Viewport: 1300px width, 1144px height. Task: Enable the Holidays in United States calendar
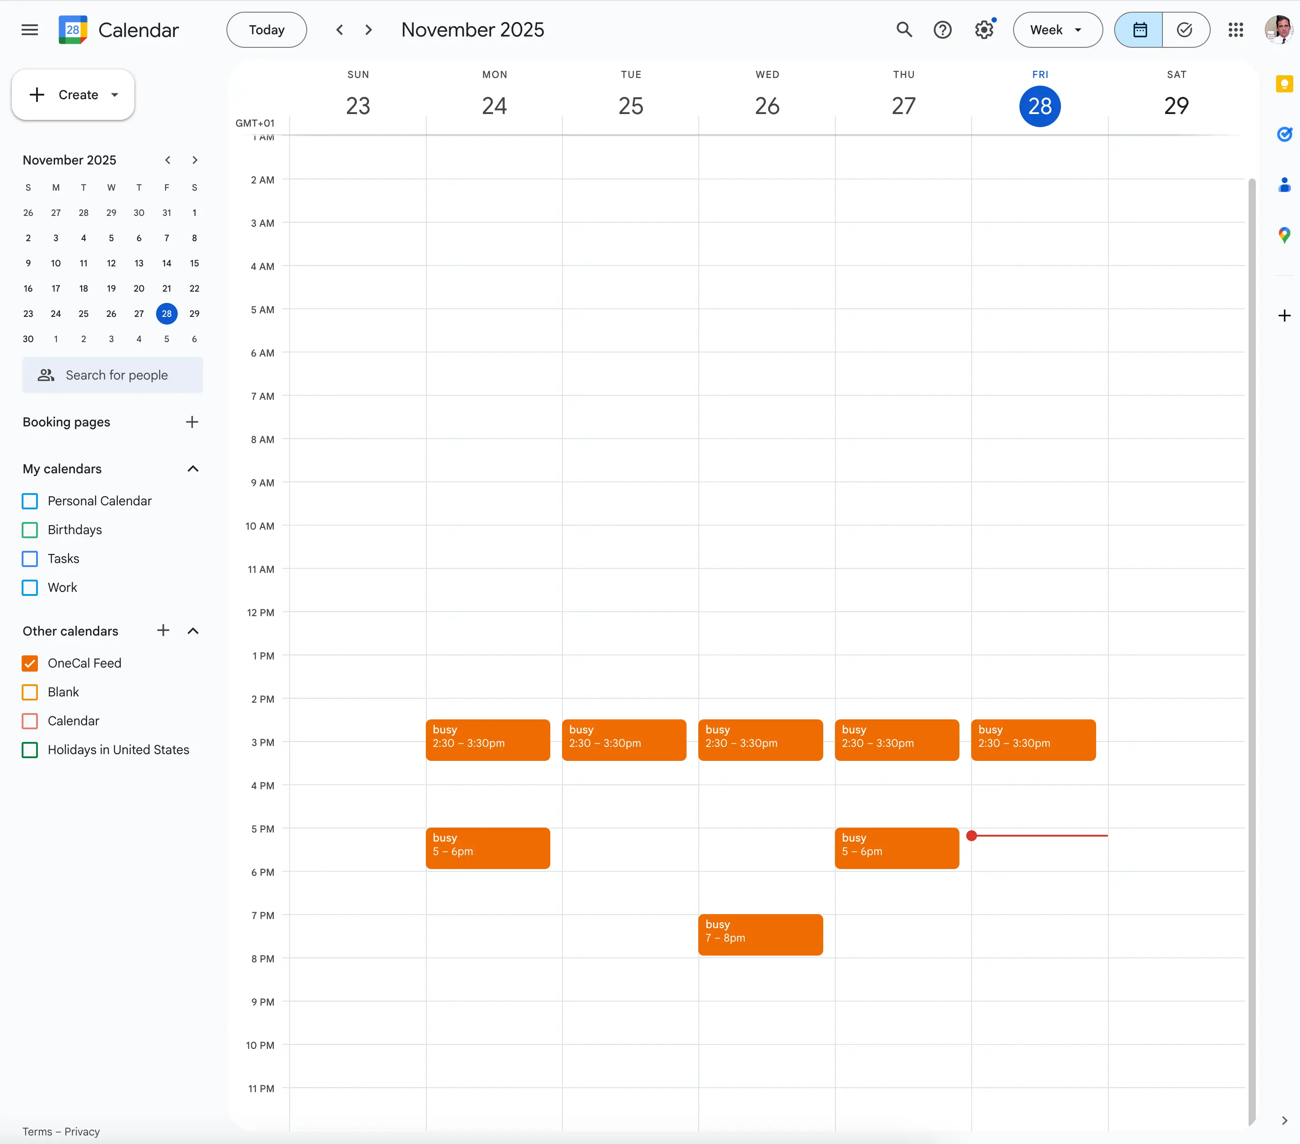29,750
